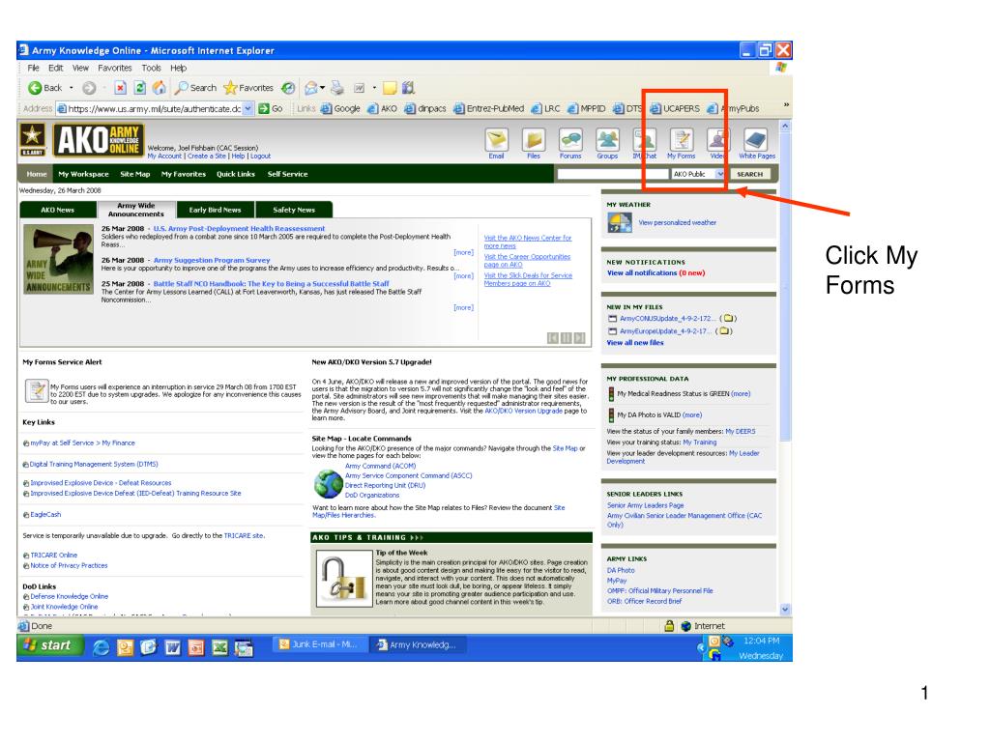990x742 pixels.
Task: Click the announcements previous arrow control
Action: (552, 338)
